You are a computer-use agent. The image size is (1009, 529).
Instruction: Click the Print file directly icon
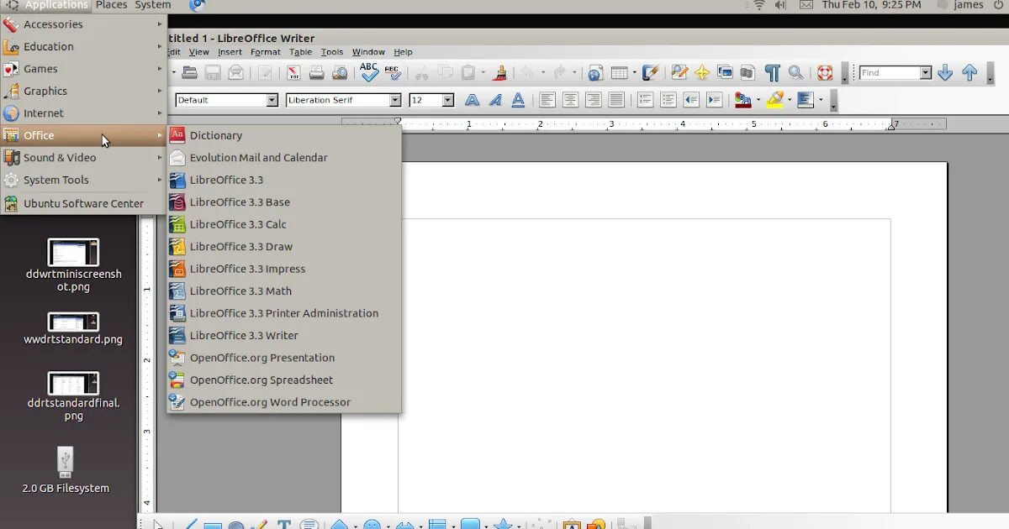tap(316, 73)
